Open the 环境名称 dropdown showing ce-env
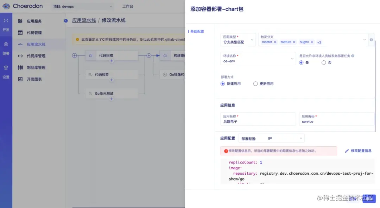The height and width of the screenshot is (208, 380). point(258,60)
